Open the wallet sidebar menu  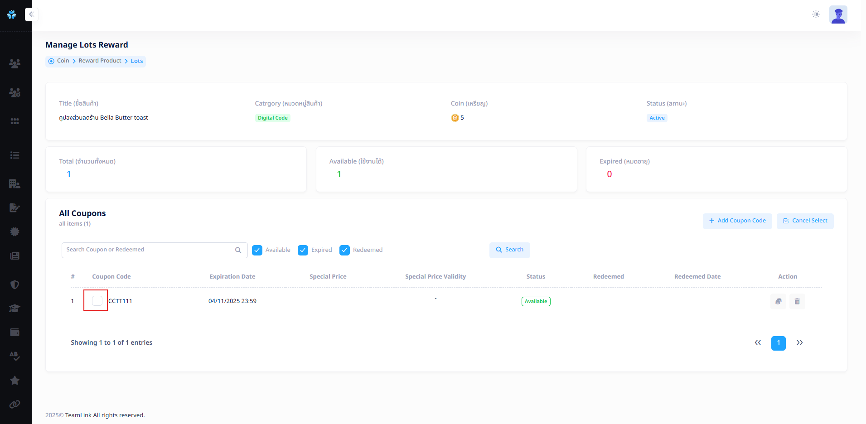click(15, 332)
